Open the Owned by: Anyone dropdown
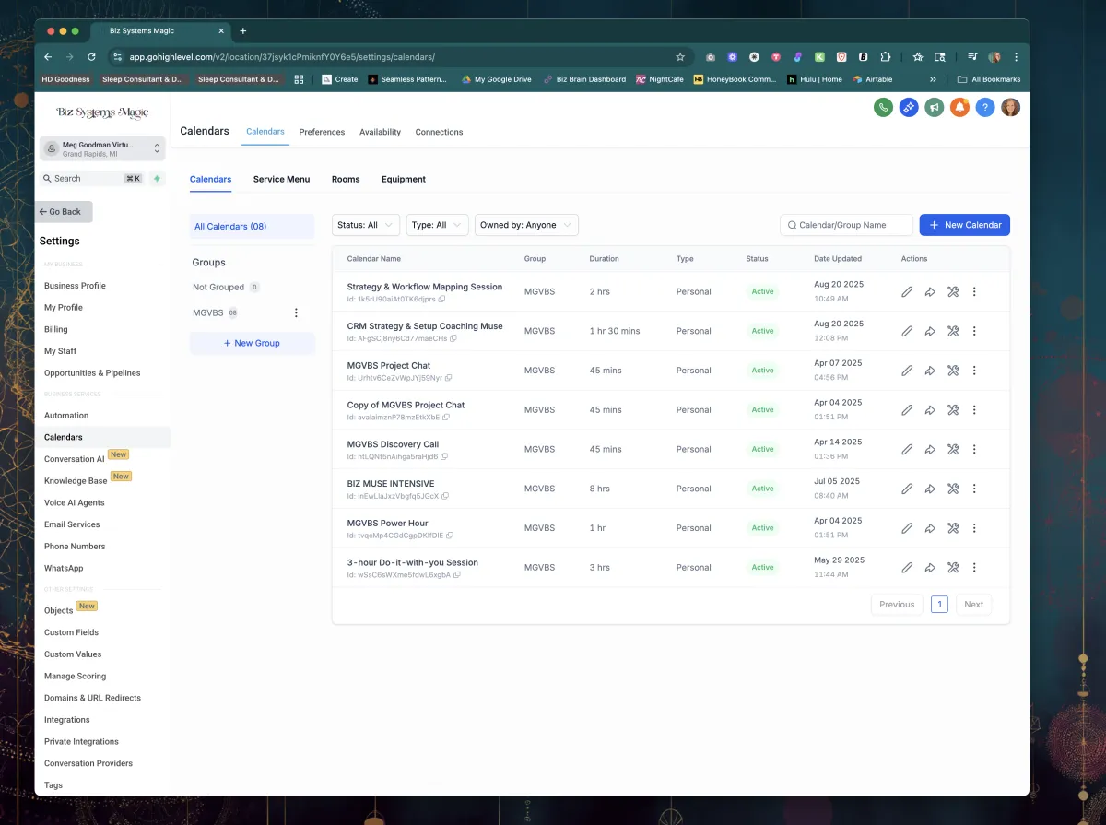This screenshot has height=825, width=1106. [526, 225]
